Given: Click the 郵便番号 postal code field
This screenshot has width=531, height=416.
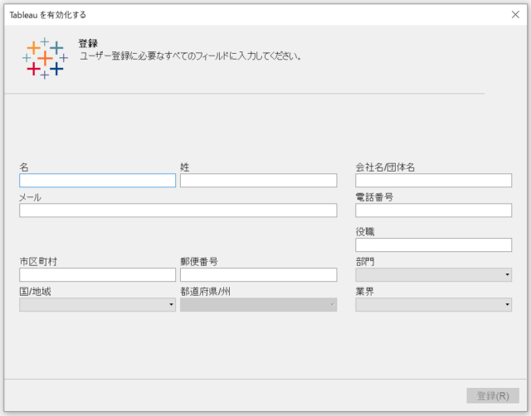Looking at the screenshot, I should tap(258, 274).
